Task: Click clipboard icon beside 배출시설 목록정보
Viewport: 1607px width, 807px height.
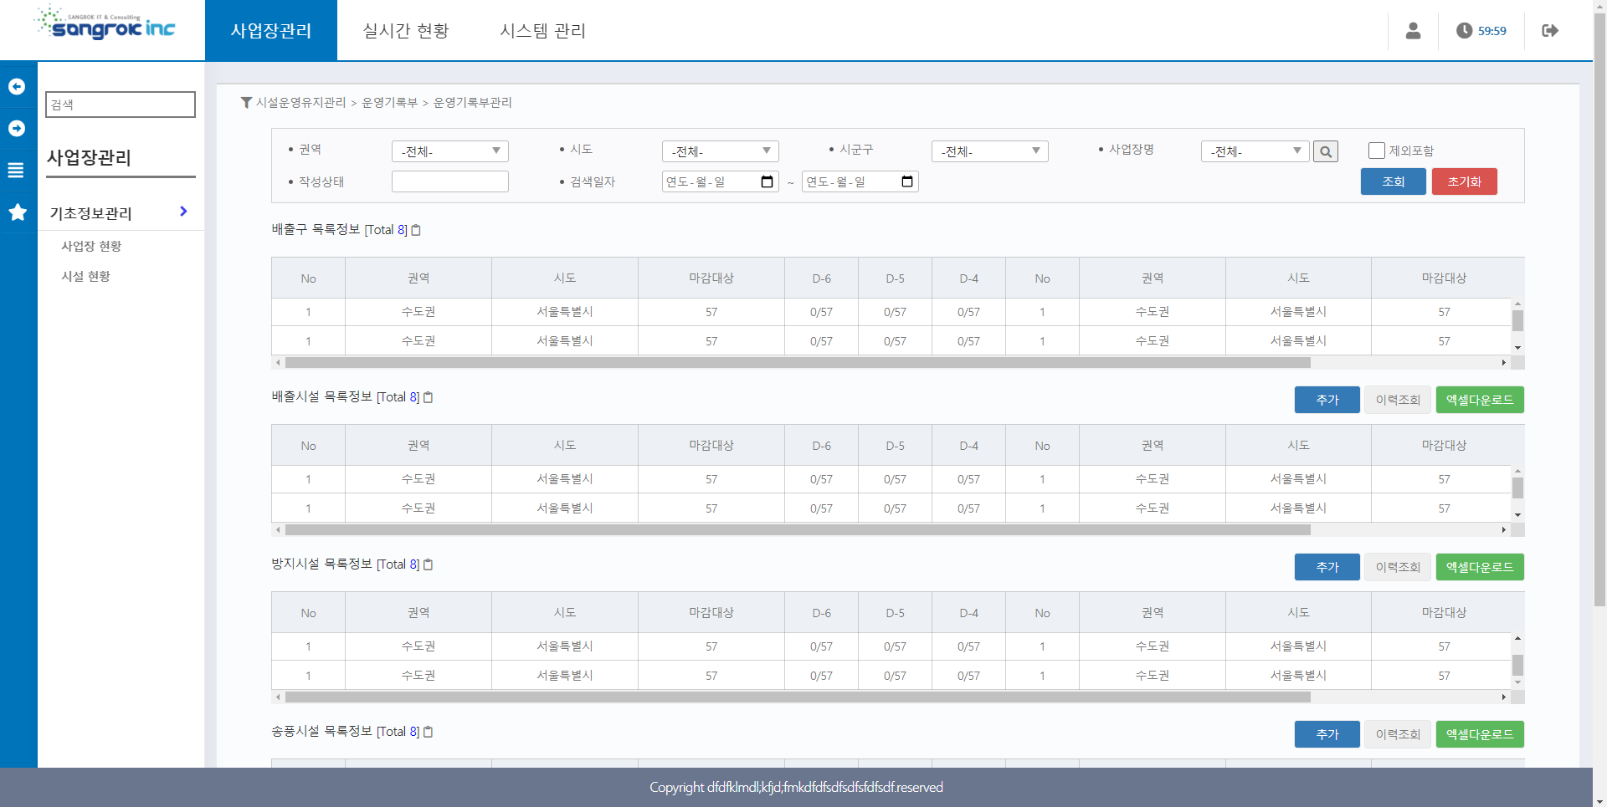Action: pyautogui.click(x=428, y=397)
